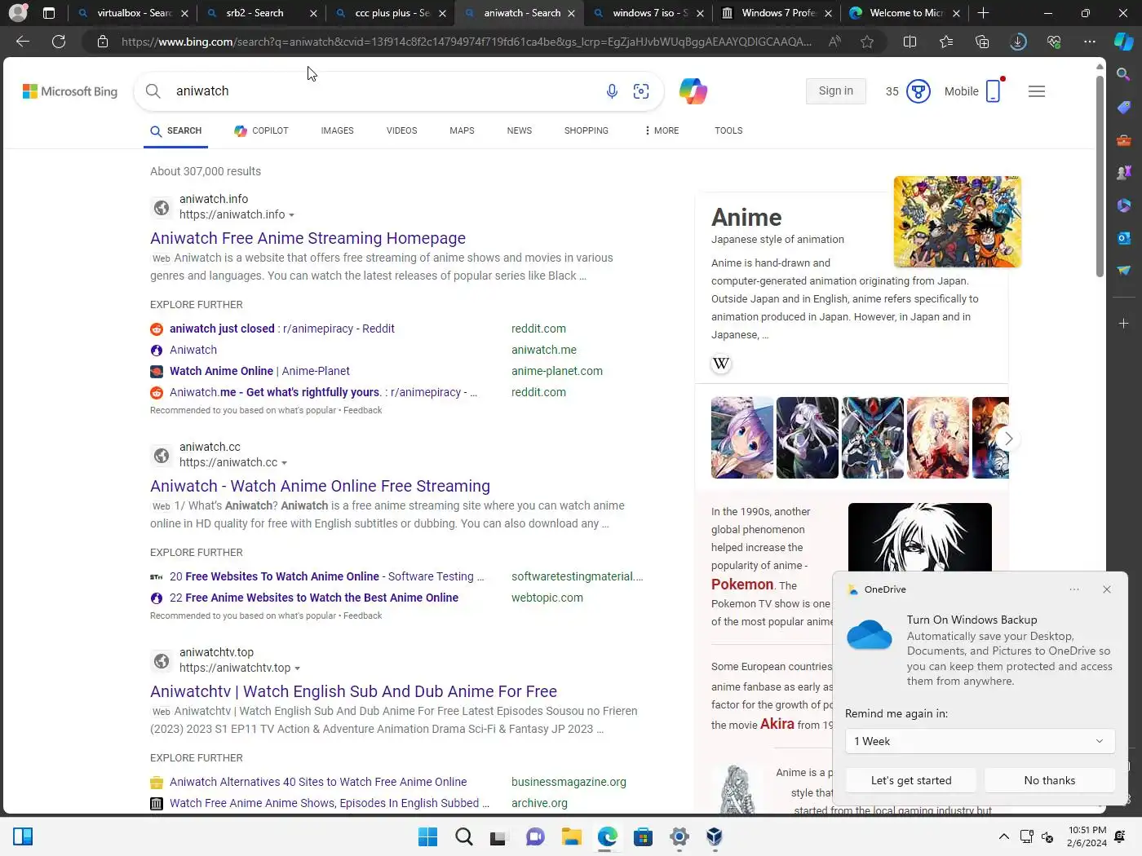
Task: Open sidebar search magnifier icon
Action: (1123, 74)
